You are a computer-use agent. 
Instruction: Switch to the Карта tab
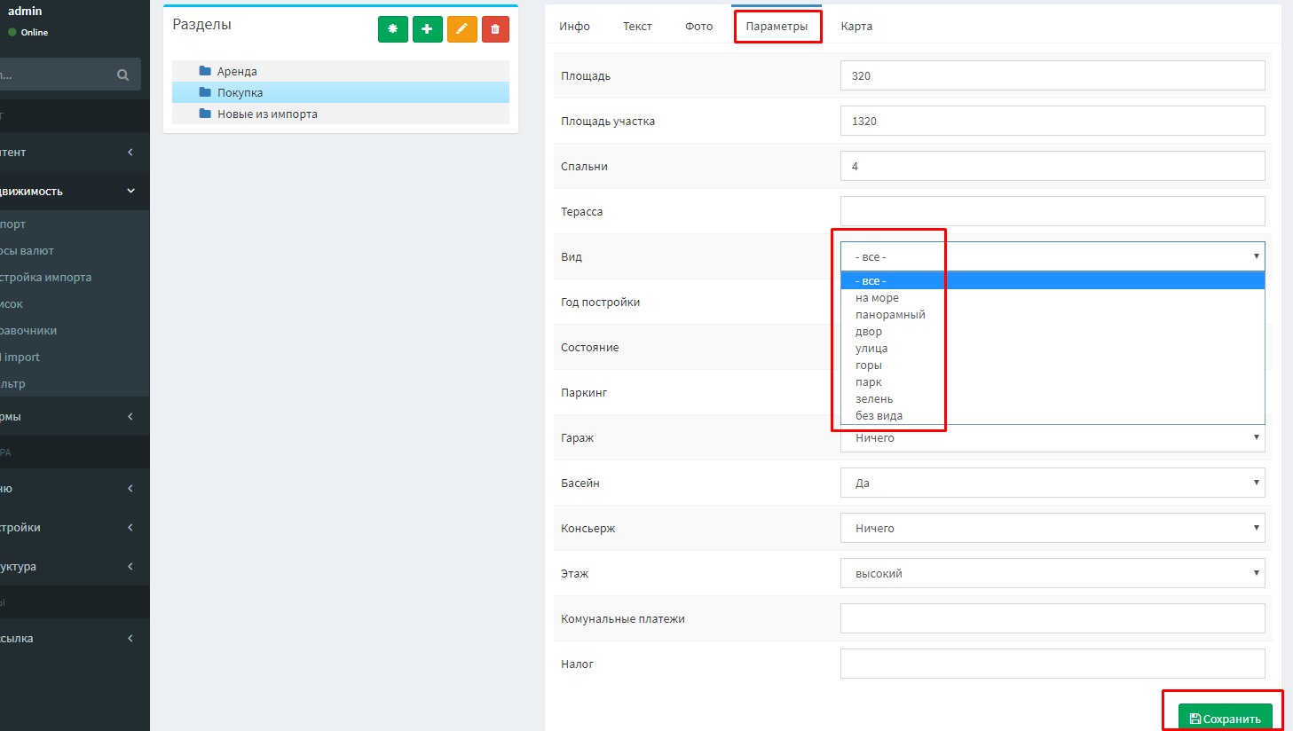coord(856,27)
